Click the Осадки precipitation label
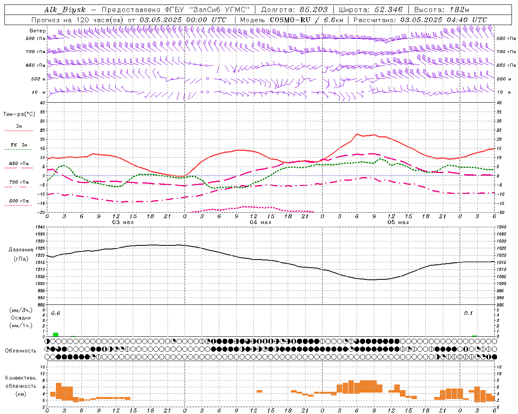 coord(21,318)
